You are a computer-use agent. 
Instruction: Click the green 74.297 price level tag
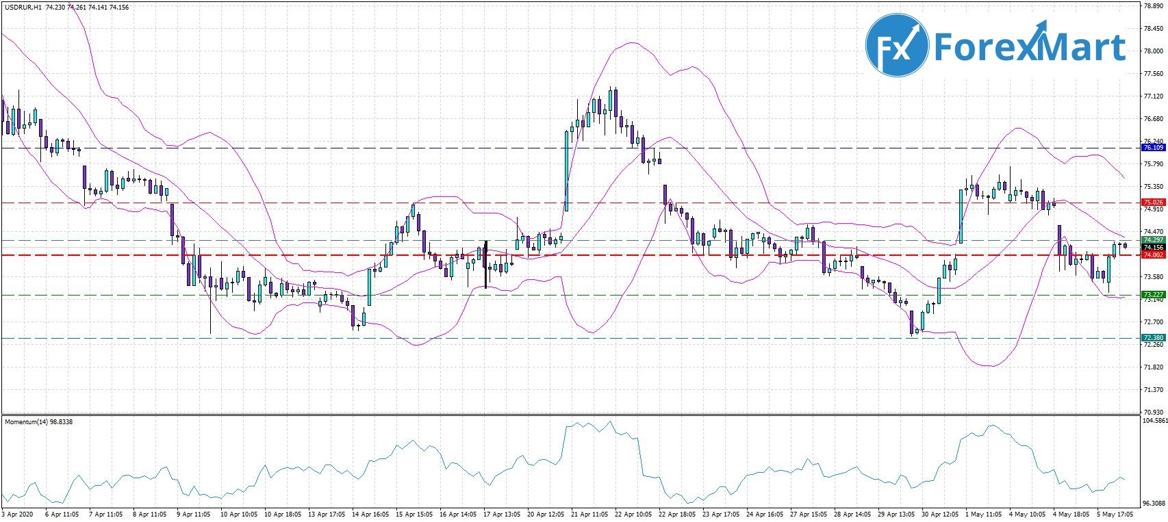(x=1153, y=240)
